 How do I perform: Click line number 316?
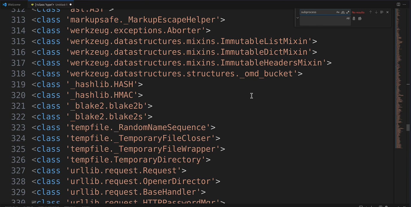click(18, 52)
